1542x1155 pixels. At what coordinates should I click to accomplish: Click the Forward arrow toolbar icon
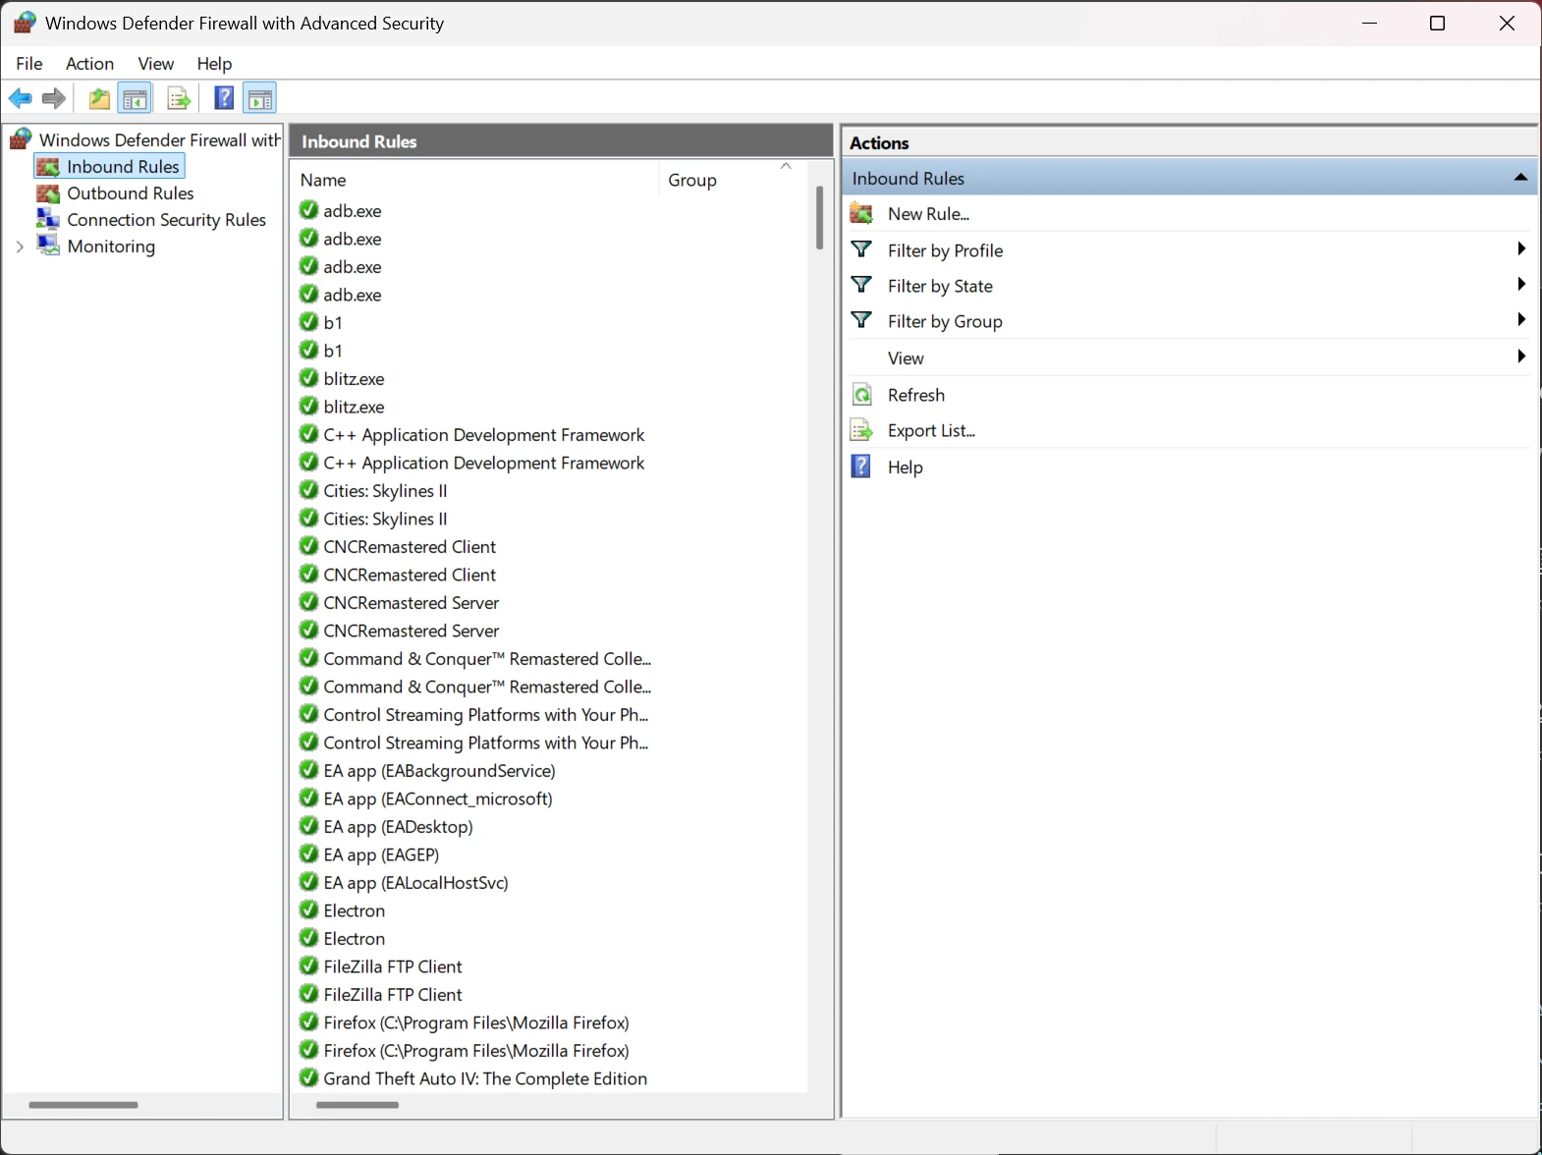[54, 98]
